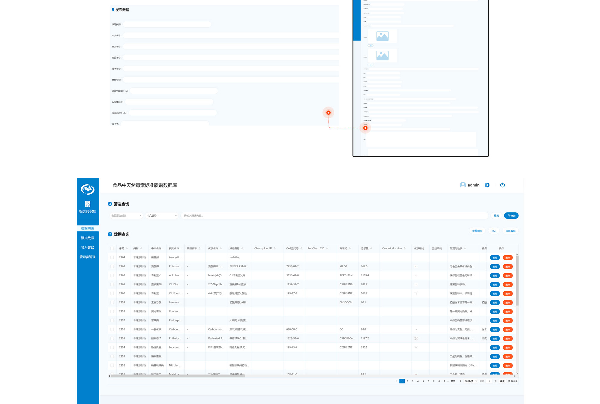600x404 pixels.
Task: Open the 30条/页 page size dropdown
Action: tap(471, 381)
